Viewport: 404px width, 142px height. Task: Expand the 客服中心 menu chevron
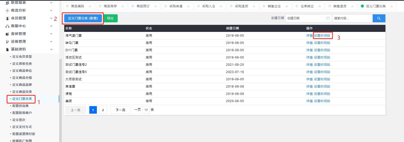[51, 26]
